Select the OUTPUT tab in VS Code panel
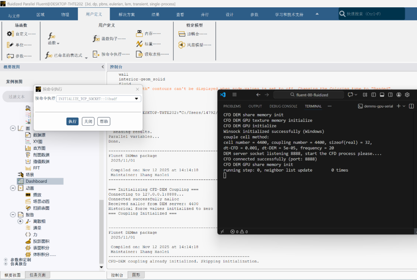Viewport: 417px width, 280px height. point(255,106)
